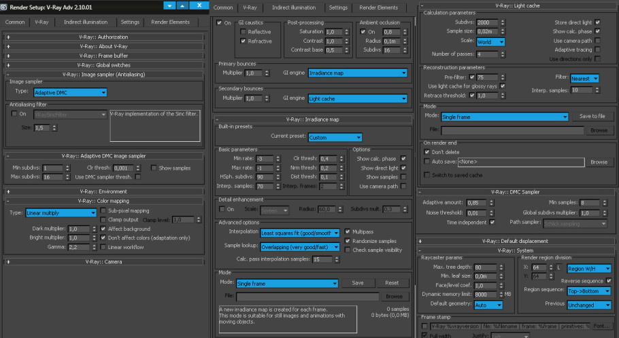Click the HSph. subdivs spinner arrows
Viewport: 619px width, 338px height.
[278, 177]
